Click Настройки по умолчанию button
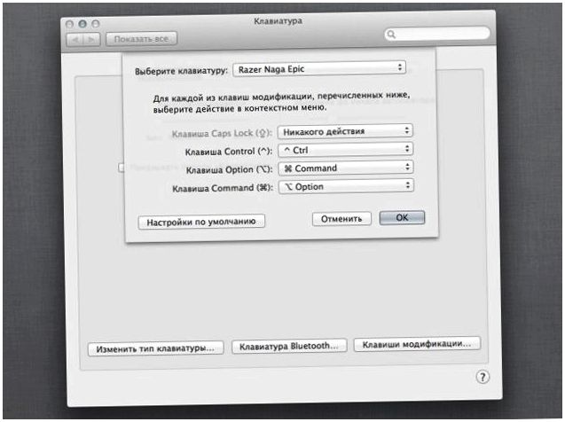The width and height of the screenshot is (565, 422). 201,222
